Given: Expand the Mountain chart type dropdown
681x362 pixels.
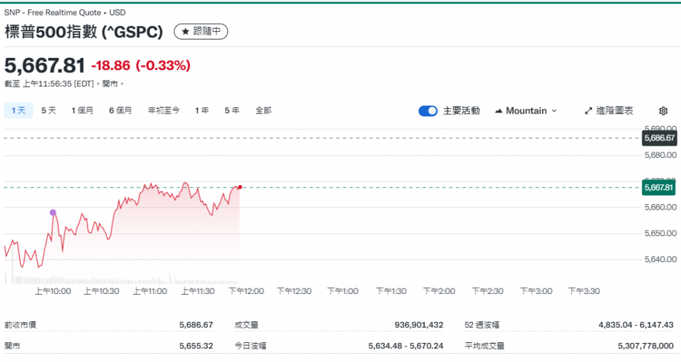Looking at the screenshot, I should [x=526, y=111].
